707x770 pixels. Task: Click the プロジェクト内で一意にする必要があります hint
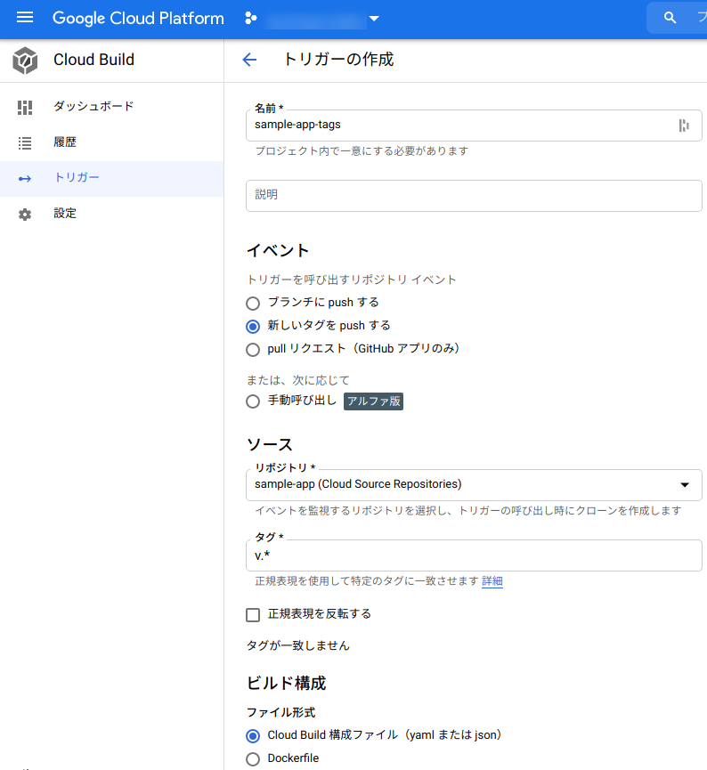point(362,150)
